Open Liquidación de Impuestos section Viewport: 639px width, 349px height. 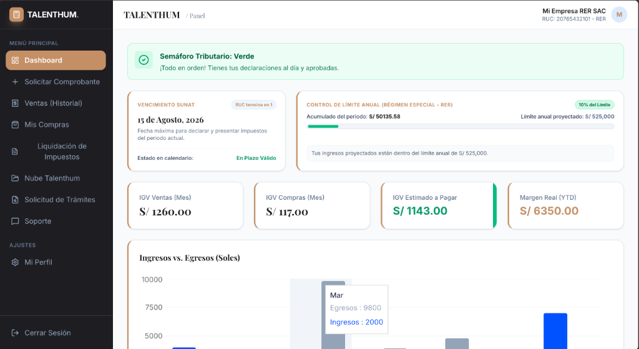click(56, 152)
